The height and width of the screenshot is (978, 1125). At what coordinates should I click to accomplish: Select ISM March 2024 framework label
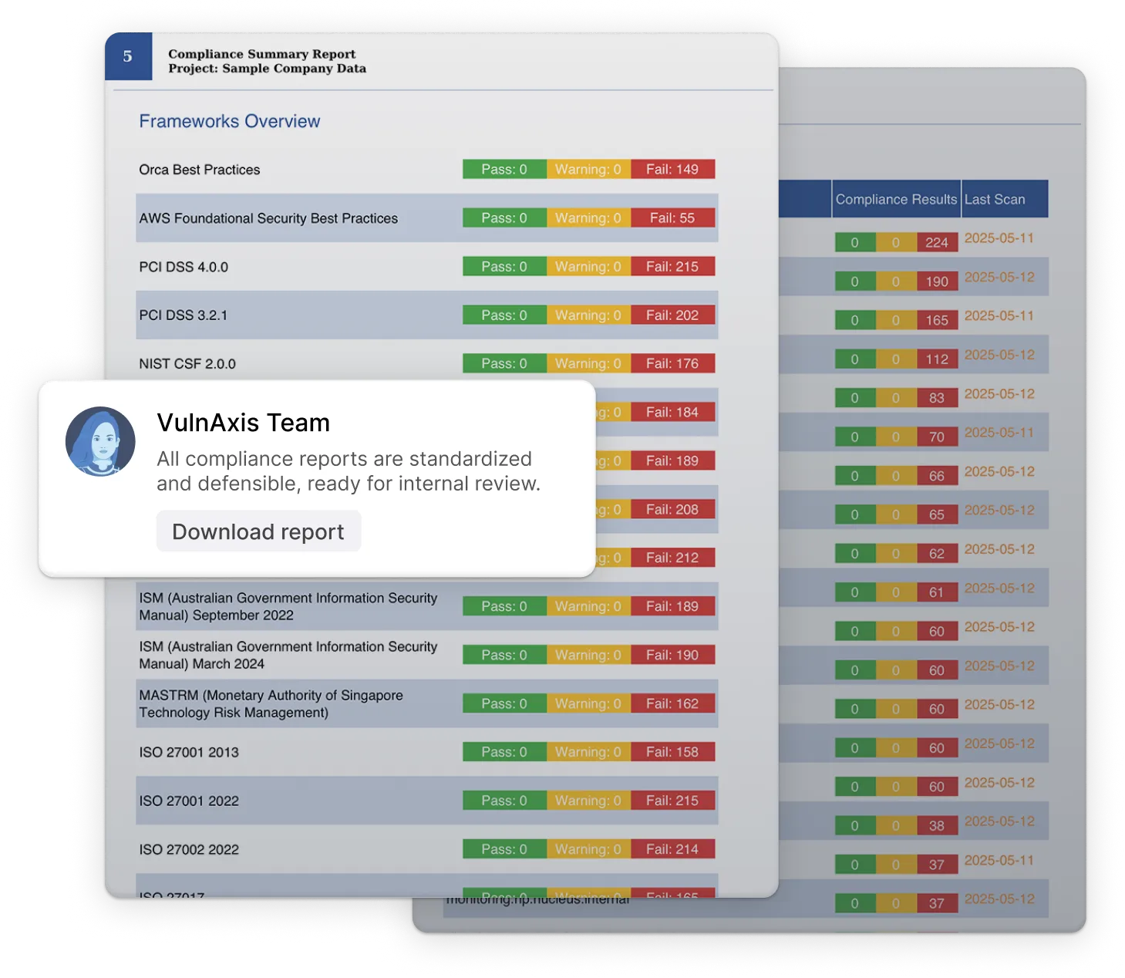point(288,655)
